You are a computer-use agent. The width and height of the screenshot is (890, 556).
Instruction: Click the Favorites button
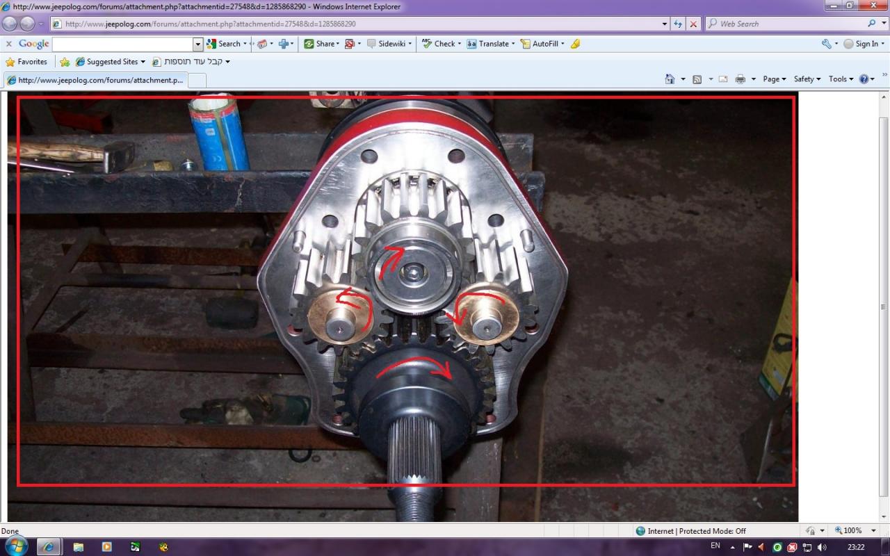coord(26,62)
